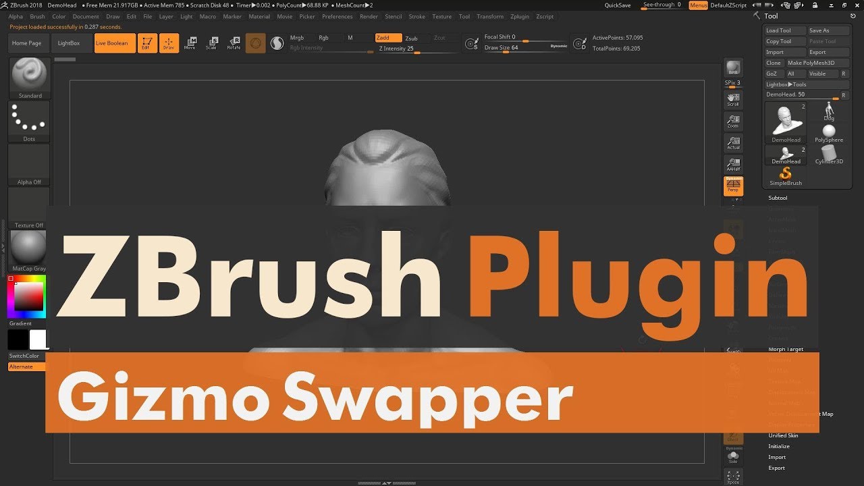Expand Export section at panel bottom
Image resolution: width=864 pixels, height=486 pixels.
point(777,468)
